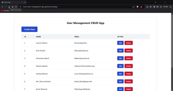
Task: Select the email Shanna@melissa.tv
Action: pyautogui.click(x=81, y=51)
